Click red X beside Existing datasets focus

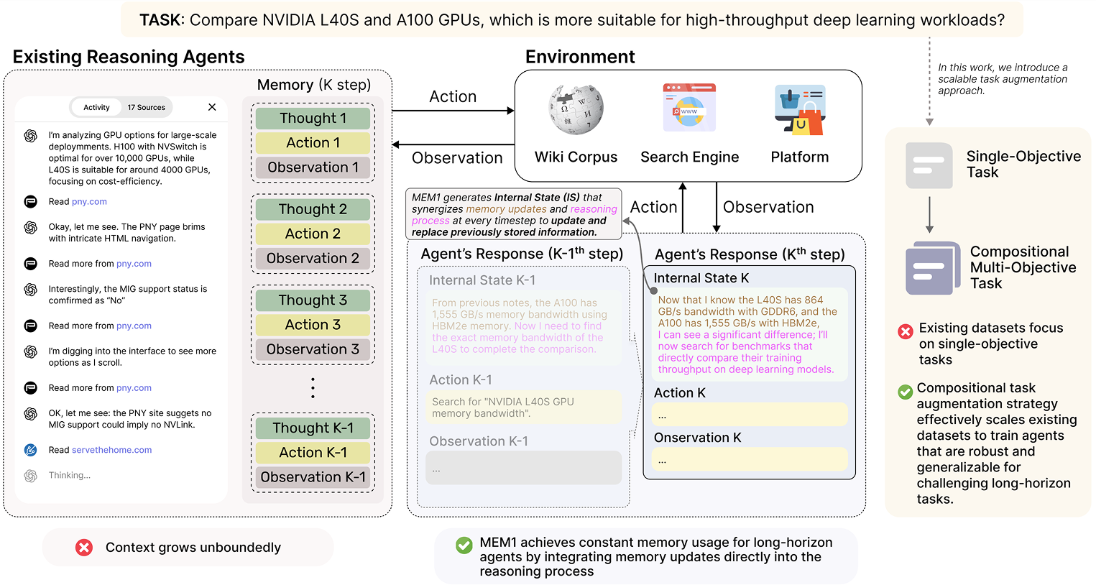pos(905,331)
